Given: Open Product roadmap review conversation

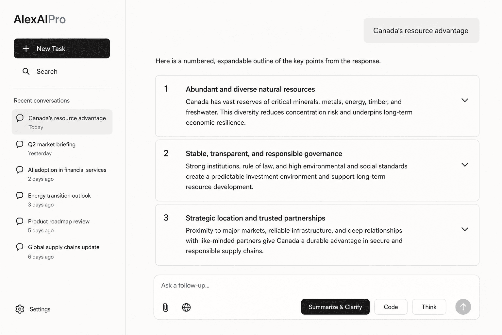Looking at the screenshot, I should (62, 226).
